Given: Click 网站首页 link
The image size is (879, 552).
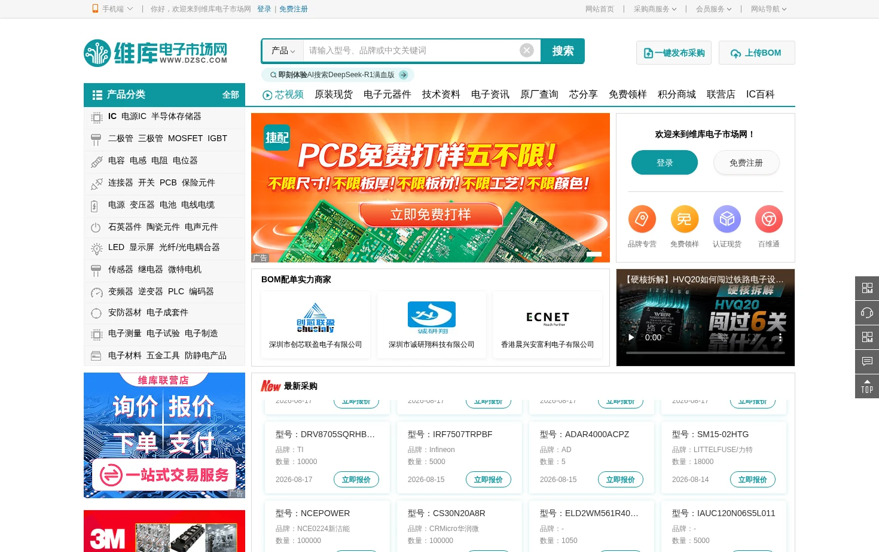Looking at the screenshot, I should pos(600,9).
